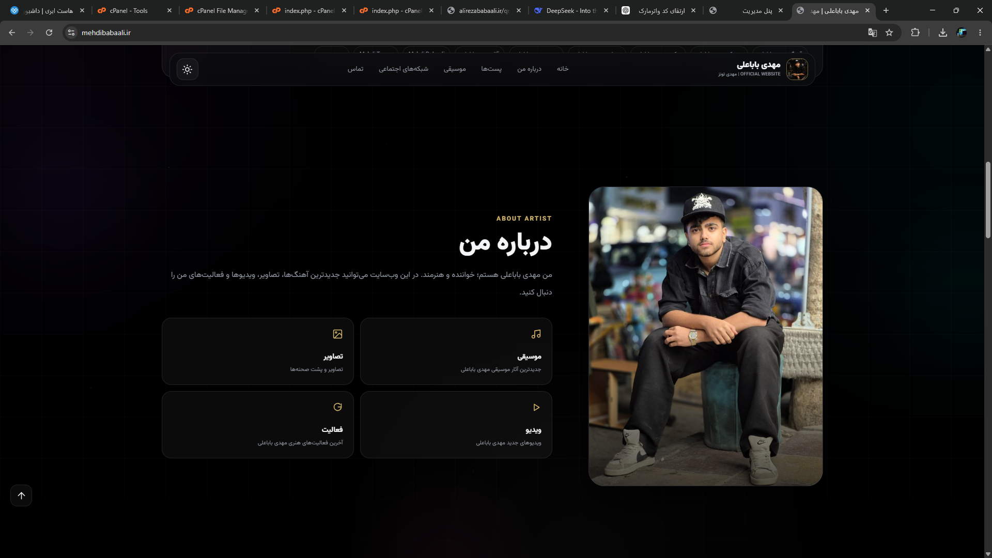Toggle the light/dark theme sun icon
The width and height of the screenshot is (992, 558).
click(x=188, y=69)
